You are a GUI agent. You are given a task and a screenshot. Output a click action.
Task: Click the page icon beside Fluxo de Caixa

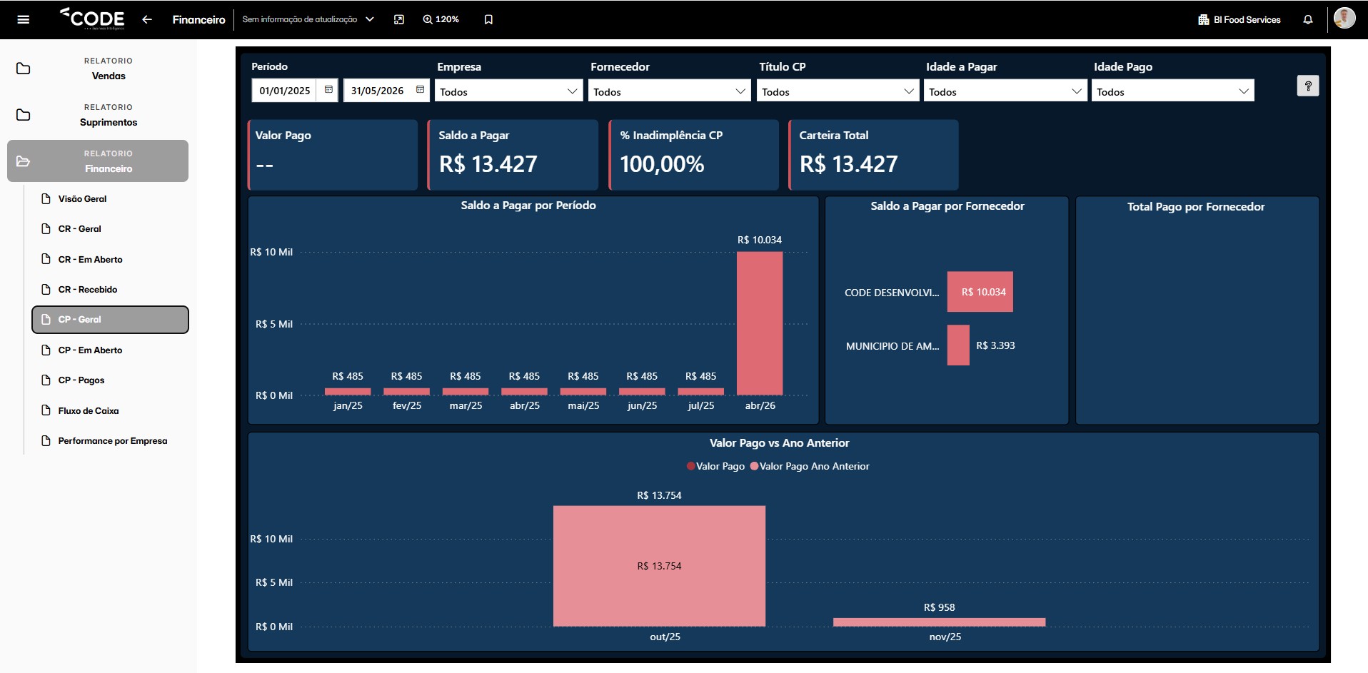(46, 410)
